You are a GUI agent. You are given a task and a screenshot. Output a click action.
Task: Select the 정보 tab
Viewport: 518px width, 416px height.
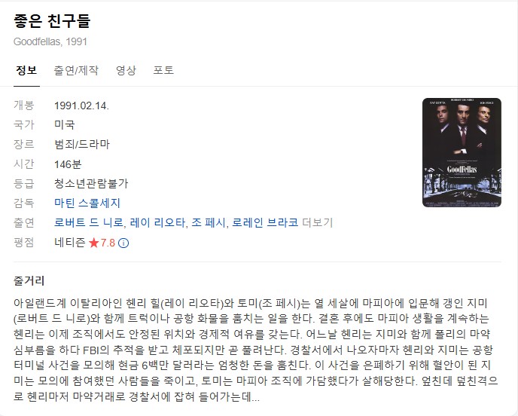click(x=26, y=70)
